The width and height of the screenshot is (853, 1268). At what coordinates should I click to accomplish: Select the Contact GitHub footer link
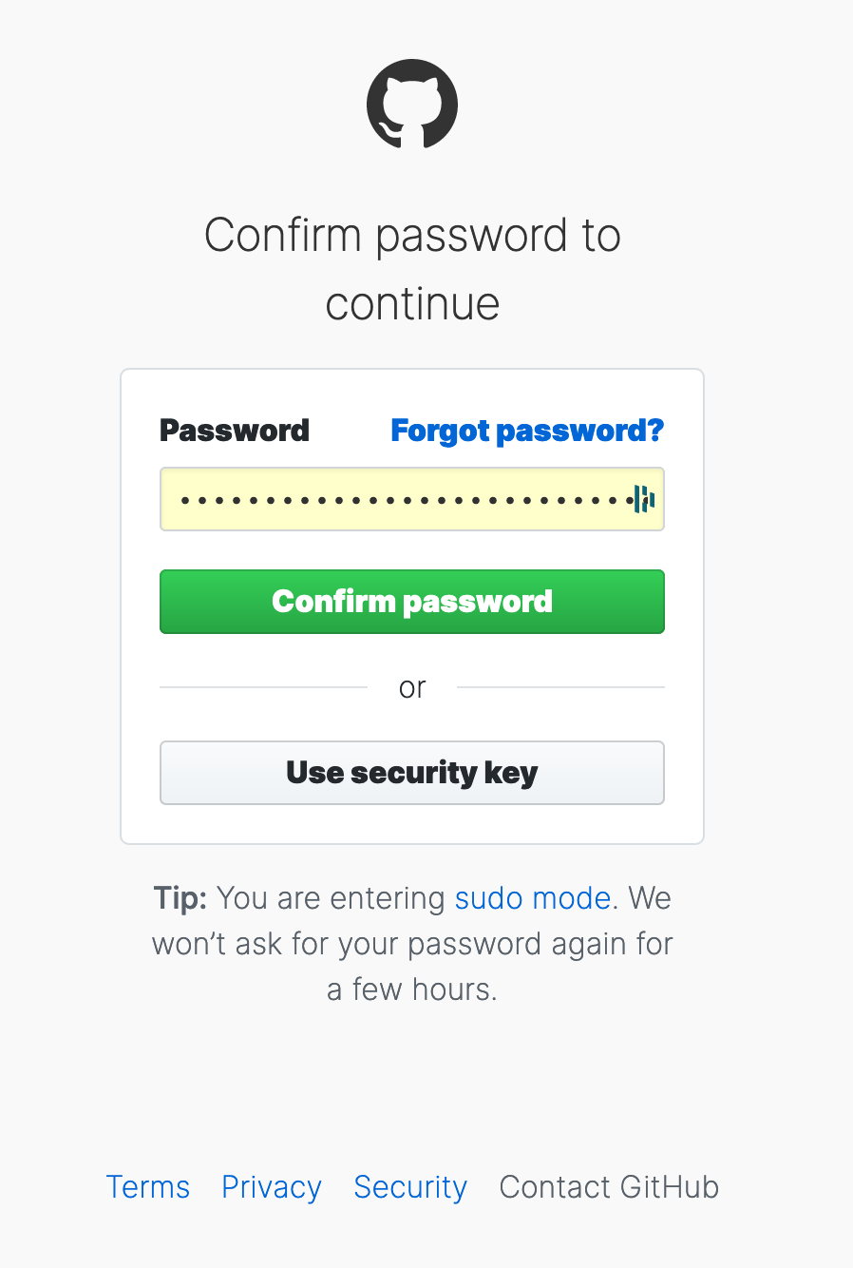click(609, 1187)
